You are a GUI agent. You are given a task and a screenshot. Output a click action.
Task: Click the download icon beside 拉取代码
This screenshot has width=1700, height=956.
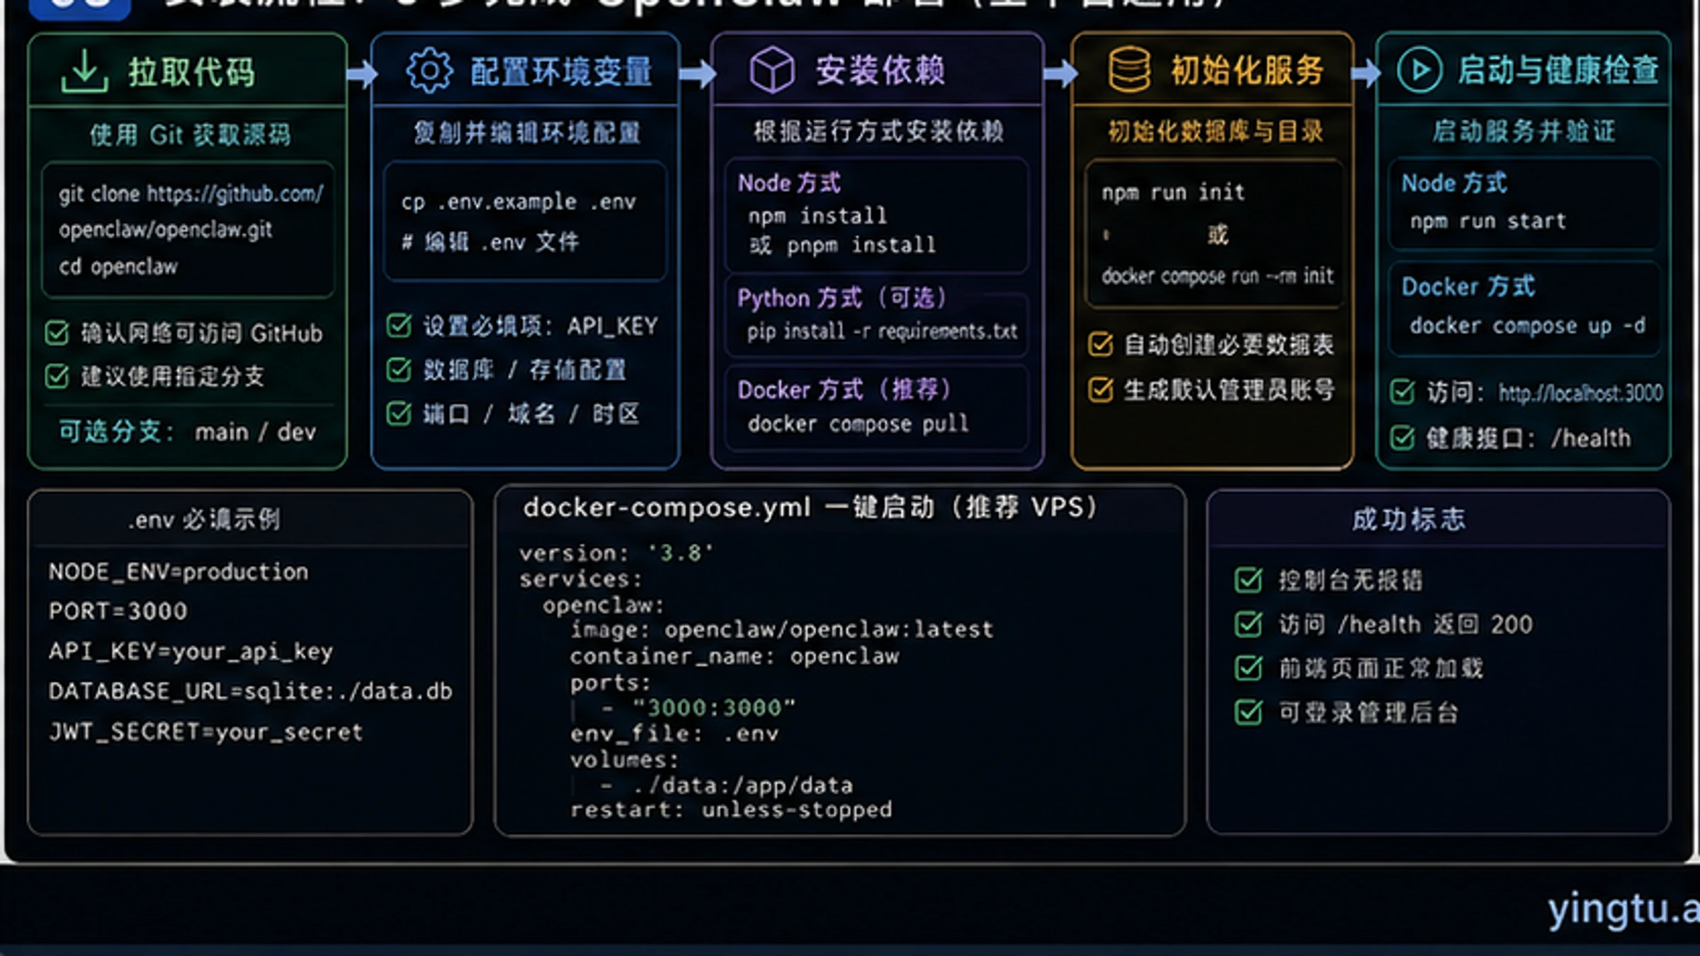pyautogui.click(x=84, y=71)
